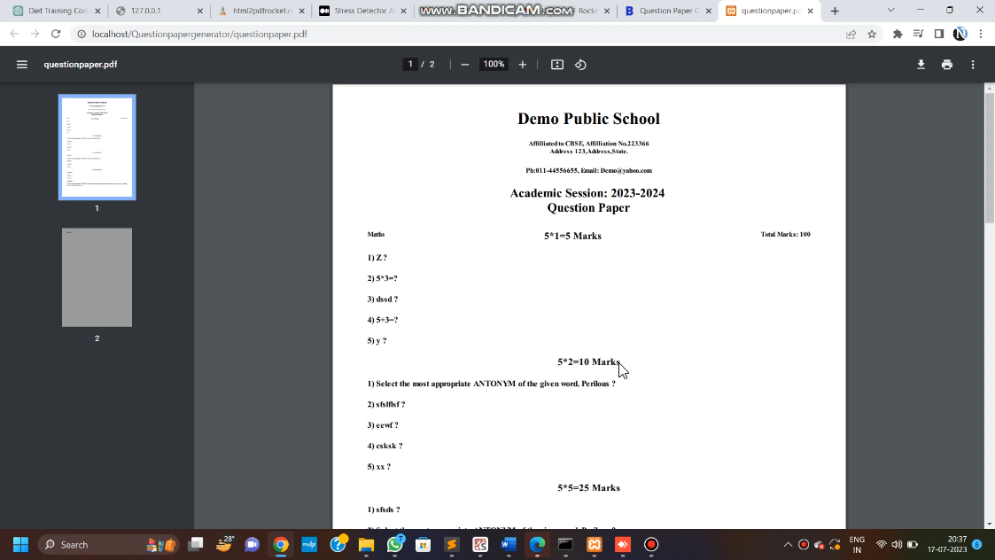995x560 pixels.
Task: Open Chrome from the taskbar
Action: 281,545
